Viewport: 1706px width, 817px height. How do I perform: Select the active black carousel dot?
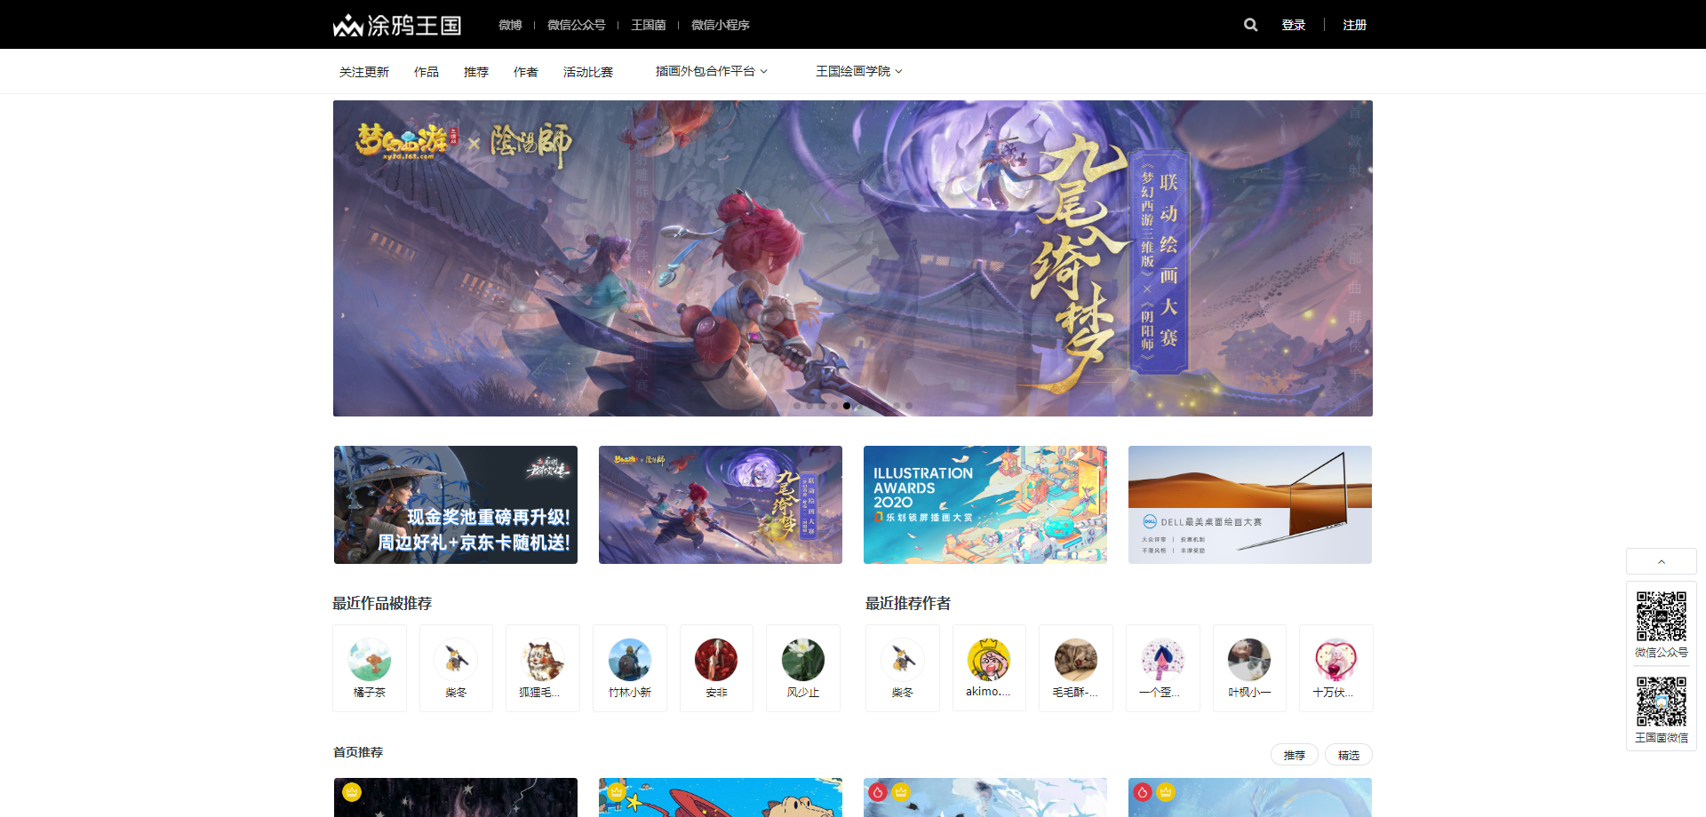coord(847,406)
